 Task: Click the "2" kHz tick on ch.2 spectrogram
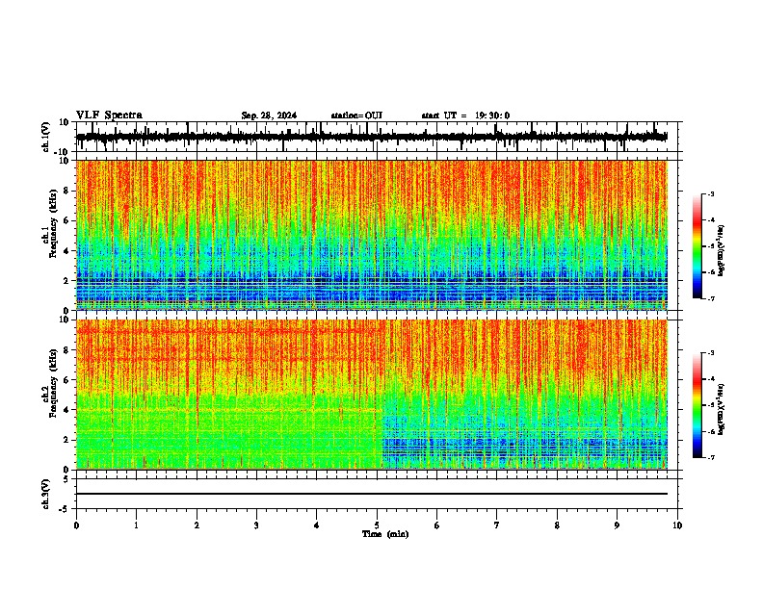[x=66, y=440]
